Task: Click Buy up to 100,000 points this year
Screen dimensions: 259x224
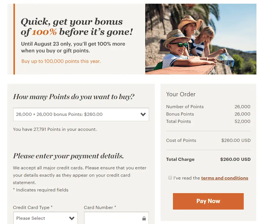Action: pos(61,61)
